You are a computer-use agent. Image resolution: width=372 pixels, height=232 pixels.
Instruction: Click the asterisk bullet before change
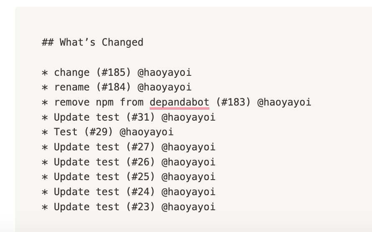pyautogui.click(x=45, y=72)
